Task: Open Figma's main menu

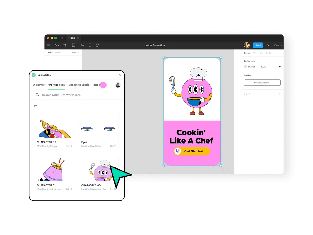Action: click(x=48, y=45)
